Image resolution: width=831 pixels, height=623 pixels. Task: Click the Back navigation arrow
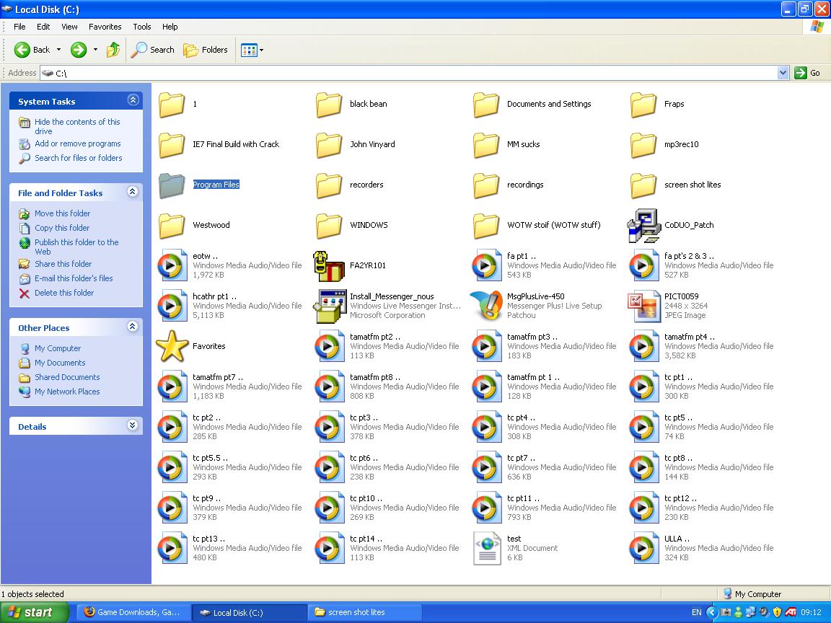tap(22, 50)
